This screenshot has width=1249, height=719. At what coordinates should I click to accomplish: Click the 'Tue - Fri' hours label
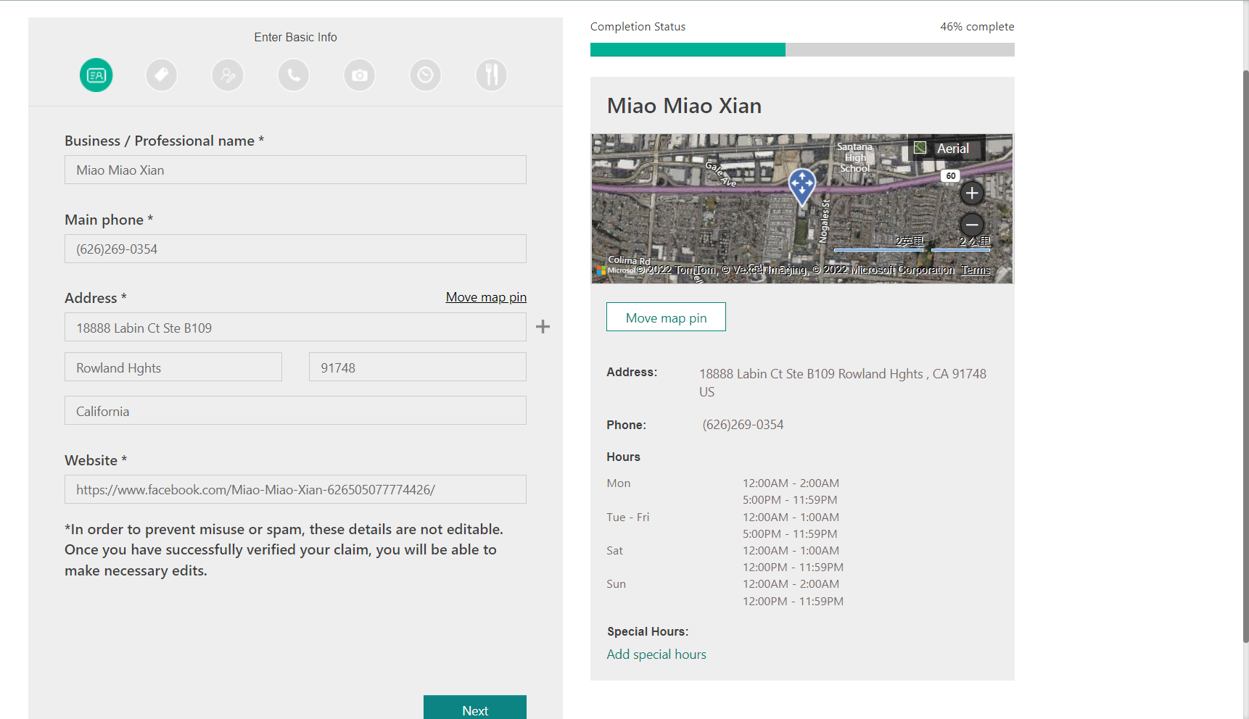click(x=628, y=518)
